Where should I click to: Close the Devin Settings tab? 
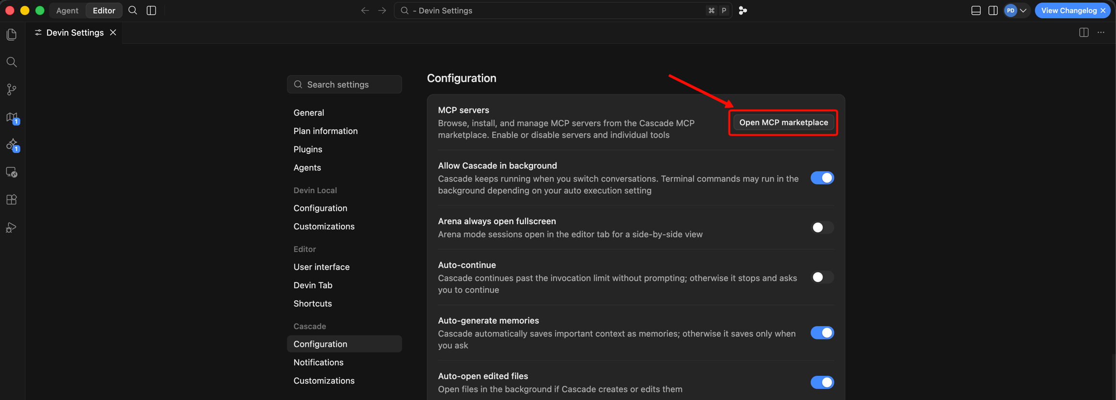(113, 32)
